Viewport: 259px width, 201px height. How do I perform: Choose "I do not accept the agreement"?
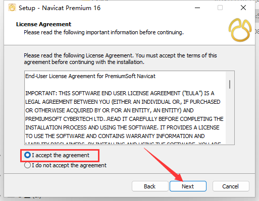[65, 165]
